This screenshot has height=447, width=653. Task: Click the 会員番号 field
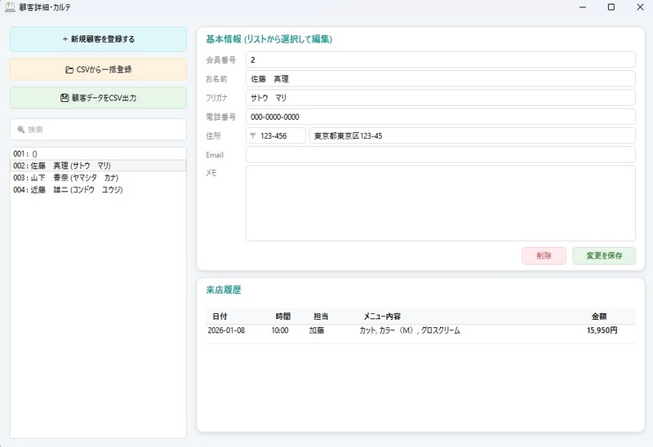tap(440, 60)
